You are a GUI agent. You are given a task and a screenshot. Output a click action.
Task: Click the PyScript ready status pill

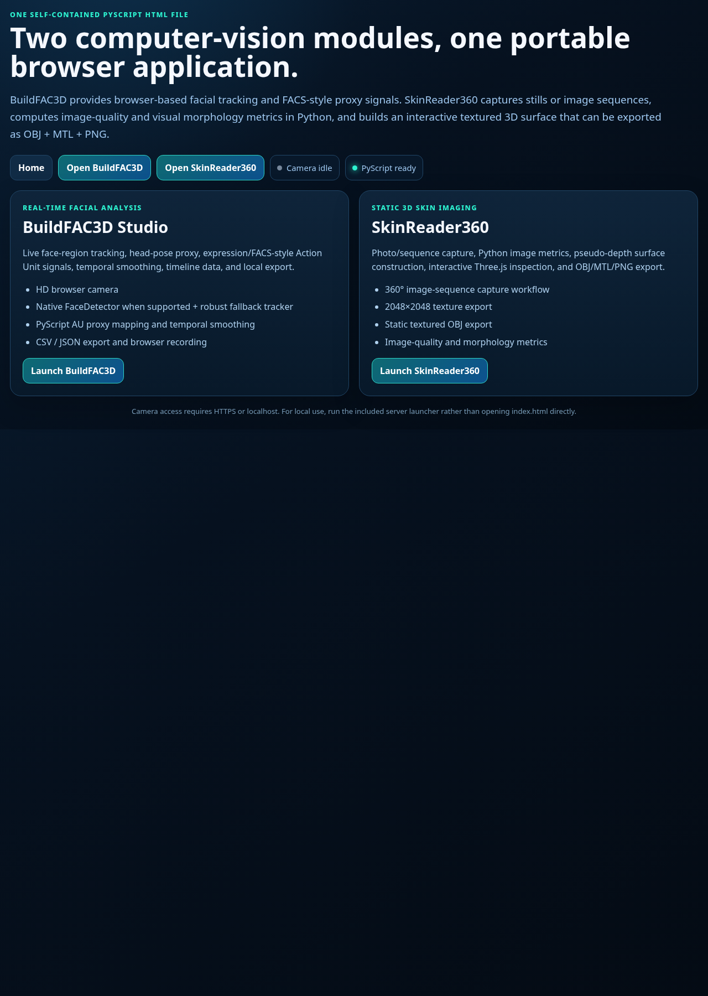[x=384, y=168]
